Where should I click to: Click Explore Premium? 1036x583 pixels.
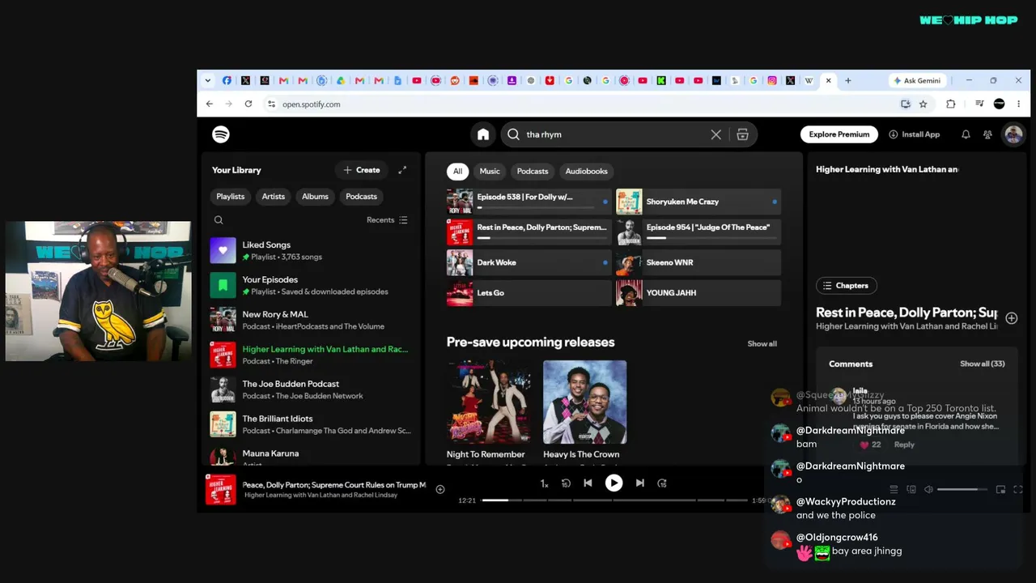click(839, 134)
